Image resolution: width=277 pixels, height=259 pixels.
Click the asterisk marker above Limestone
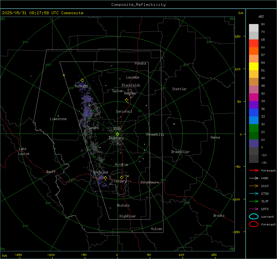[x=58, y=116]
